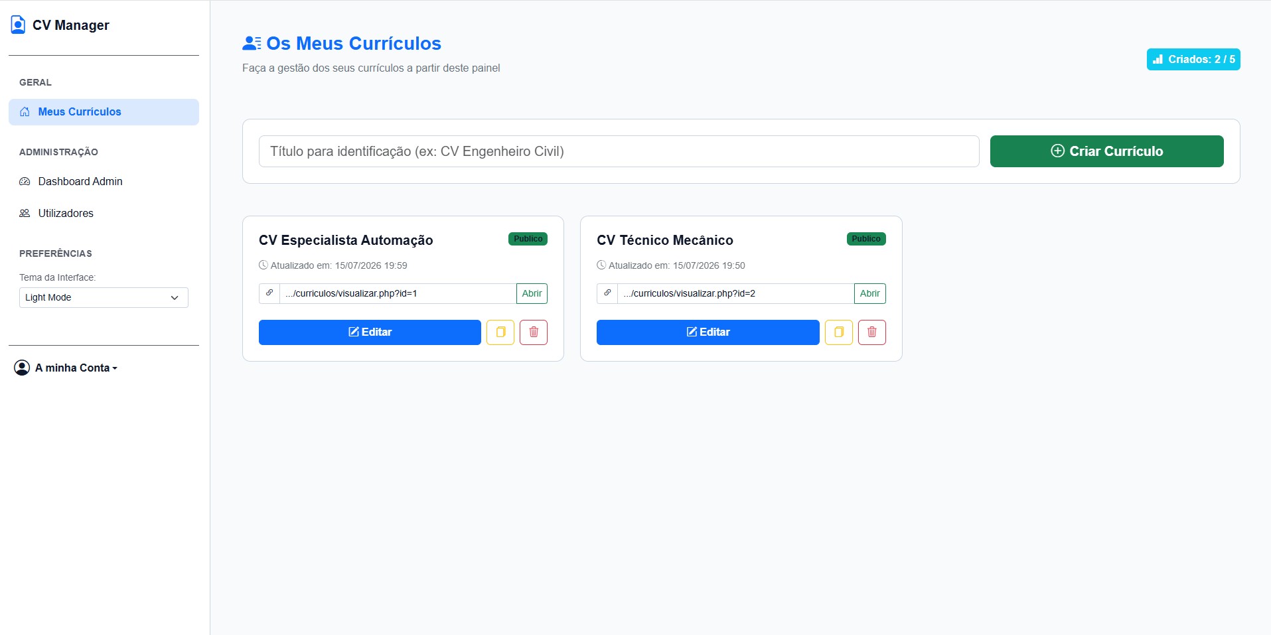The image size is (1271, 635).
Task: Click link icon beside visualizar.php?id=1
Action: pyautogui.click(x=269, y=293)
